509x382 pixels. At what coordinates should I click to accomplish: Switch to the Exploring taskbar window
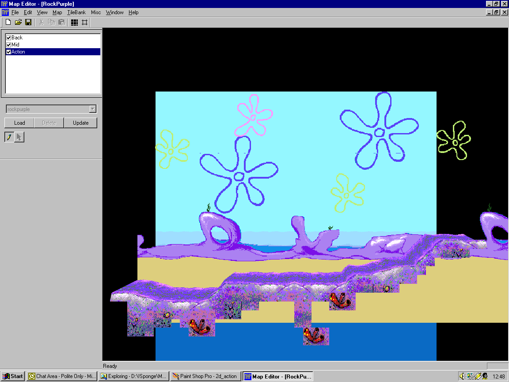(134, 376)
